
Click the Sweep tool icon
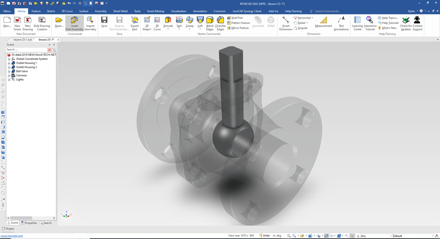[x=190, y=21]
